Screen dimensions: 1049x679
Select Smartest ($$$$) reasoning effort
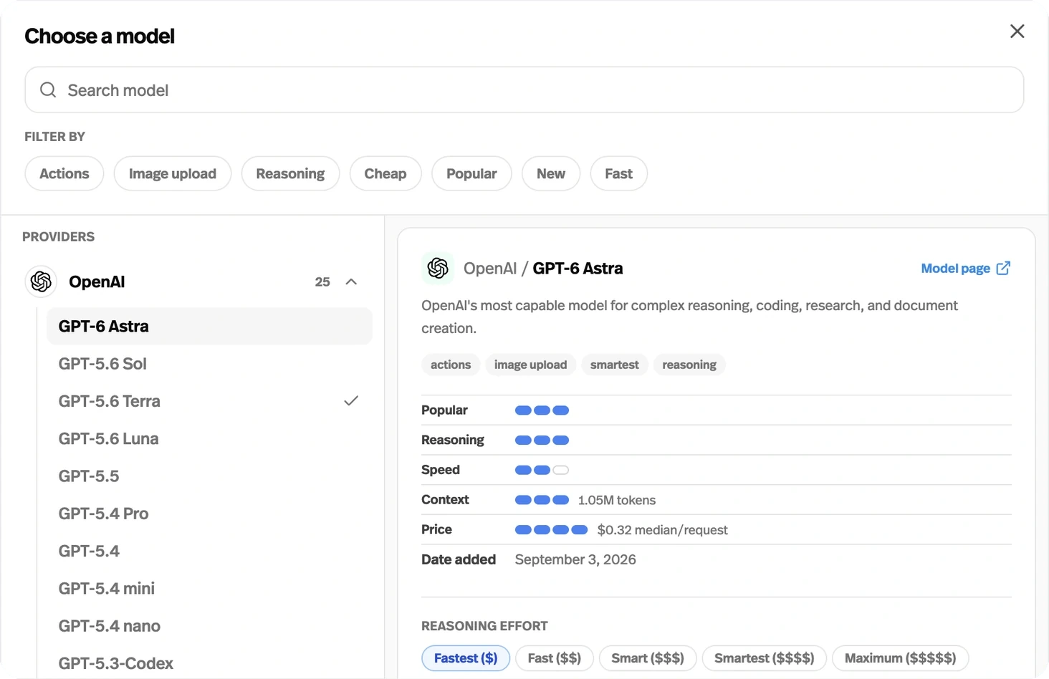pyautogui.click(x=765, y=658)
